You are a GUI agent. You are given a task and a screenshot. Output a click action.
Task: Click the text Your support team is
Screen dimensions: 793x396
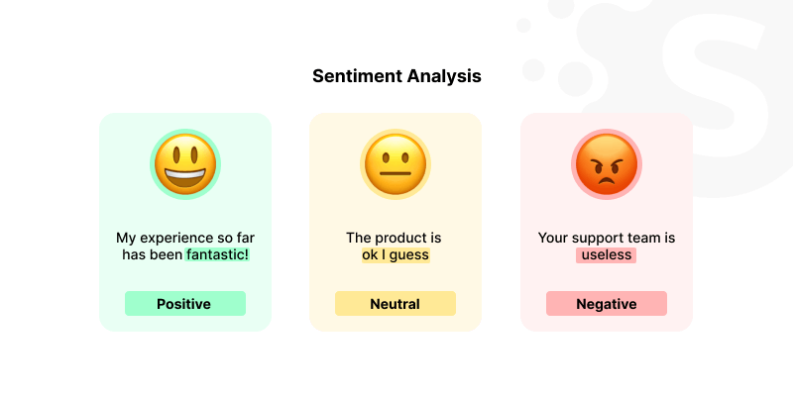coord(607,238)
